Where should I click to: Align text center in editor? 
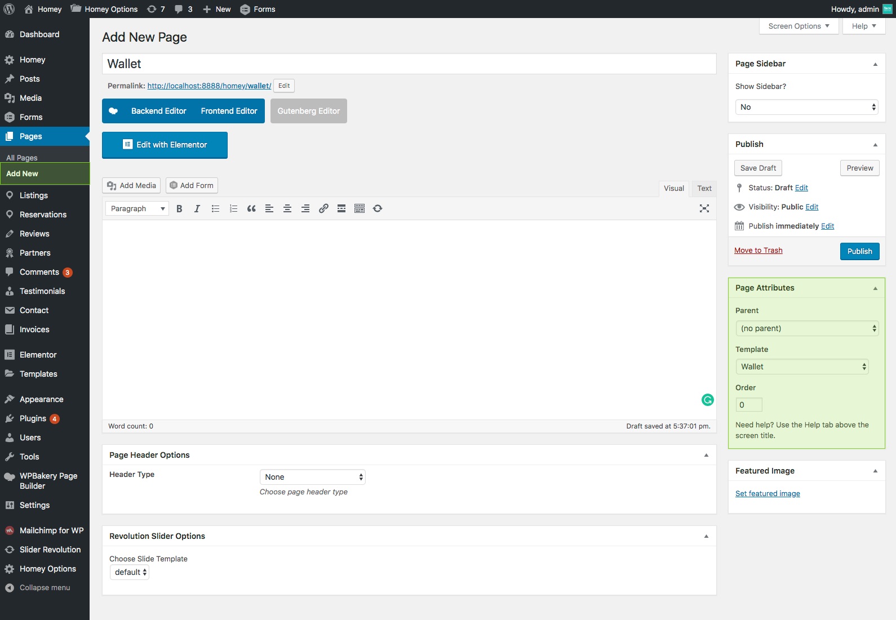[x=287, y=208]
